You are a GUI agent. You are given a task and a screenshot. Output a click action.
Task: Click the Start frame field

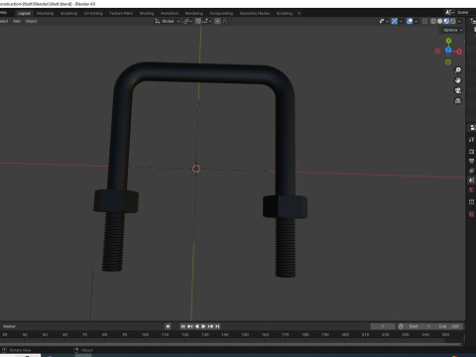tap(419, 326)
